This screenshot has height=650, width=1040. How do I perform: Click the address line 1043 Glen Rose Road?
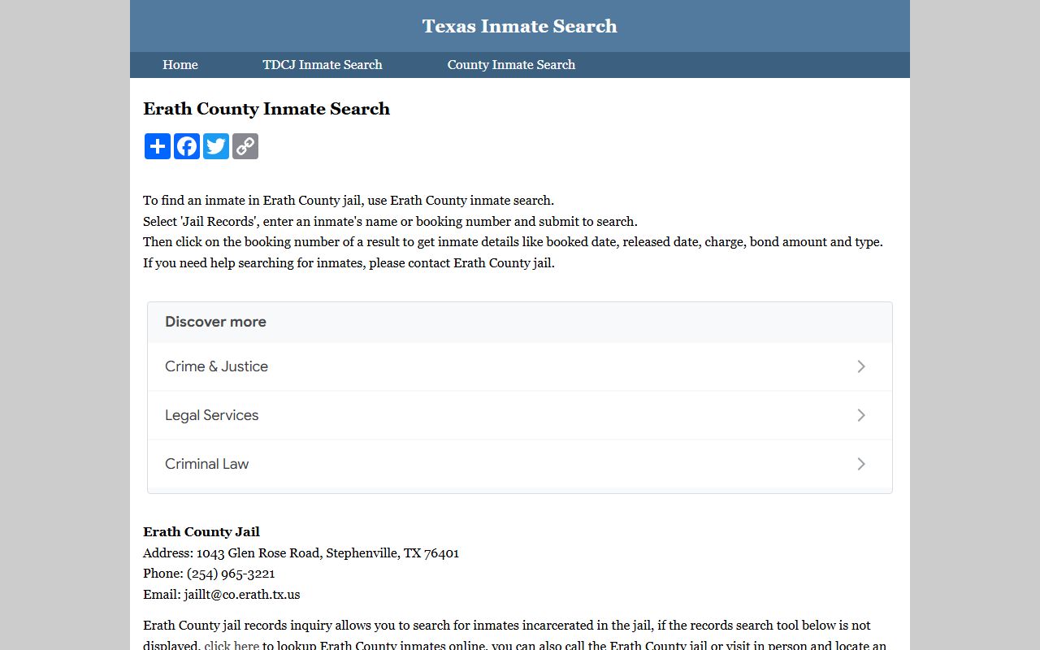tap(301, 553)
